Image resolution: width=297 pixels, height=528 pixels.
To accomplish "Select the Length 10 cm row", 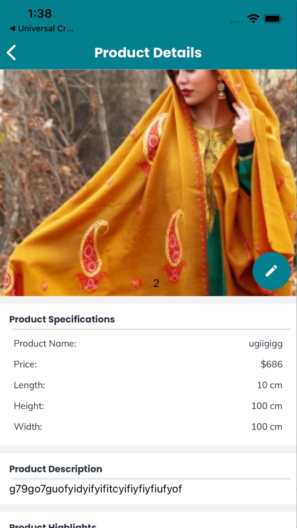I will (148, 385).
